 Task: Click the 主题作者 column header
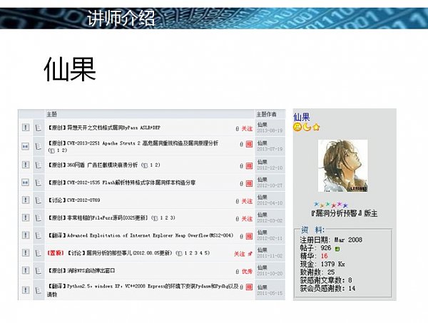pos(266,114)
